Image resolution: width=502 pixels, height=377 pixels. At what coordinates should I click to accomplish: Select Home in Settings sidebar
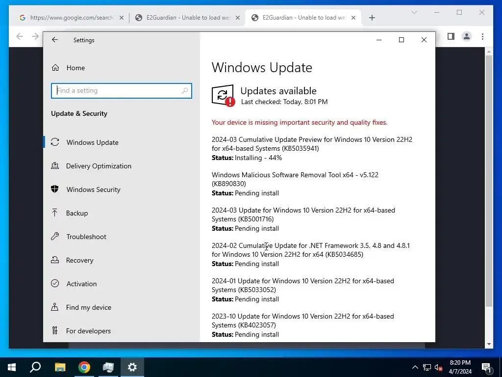[x=75, y=68]
